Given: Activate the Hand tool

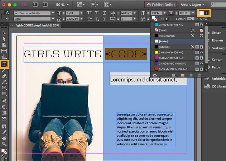Looking at the screenshot, I should [4, 138].
